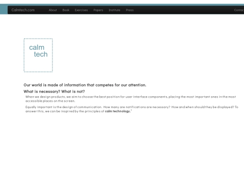Open the About menu item
This screenshot has width=244, height=183.
pyautogui.click(x=53, y=10)
